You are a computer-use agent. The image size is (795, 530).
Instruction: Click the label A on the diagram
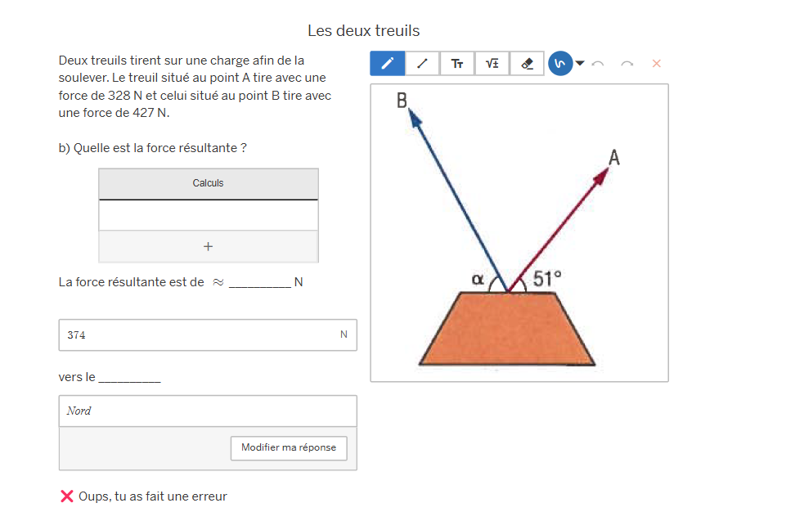(614, 158)
